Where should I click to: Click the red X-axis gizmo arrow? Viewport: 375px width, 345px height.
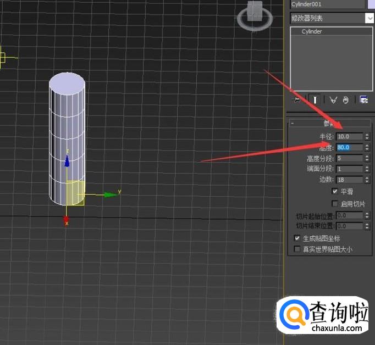pyautogui.click(x=66, y=219)
